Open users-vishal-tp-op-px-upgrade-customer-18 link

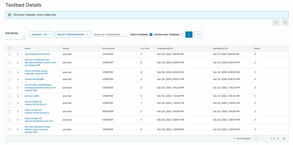click(36, 72)
